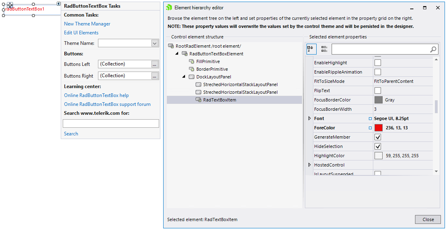This screenshot has height=232, width=447.
Task: Expand the Font property
Action: [310, 118]
